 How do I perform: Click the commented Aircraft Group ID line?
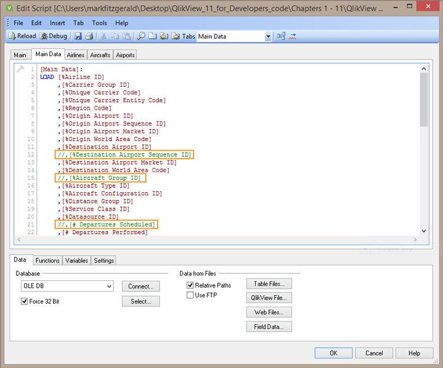pos(100,178)
